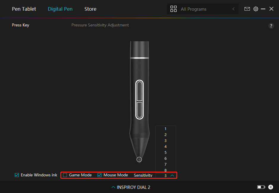Open settings via the gear icon
The height and width of the screenshot is (193, 279).
point(256,9)
